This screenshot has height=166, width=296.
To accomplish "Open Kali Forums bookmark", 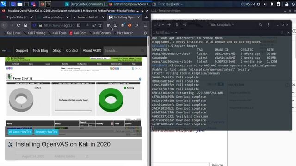I will 100,33.
